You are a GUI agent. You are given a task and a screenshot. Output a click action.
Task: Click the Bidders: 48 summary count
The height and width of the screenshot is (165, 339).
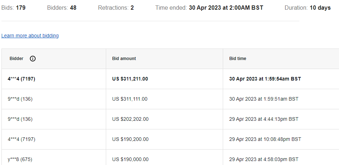click(62, 8)
